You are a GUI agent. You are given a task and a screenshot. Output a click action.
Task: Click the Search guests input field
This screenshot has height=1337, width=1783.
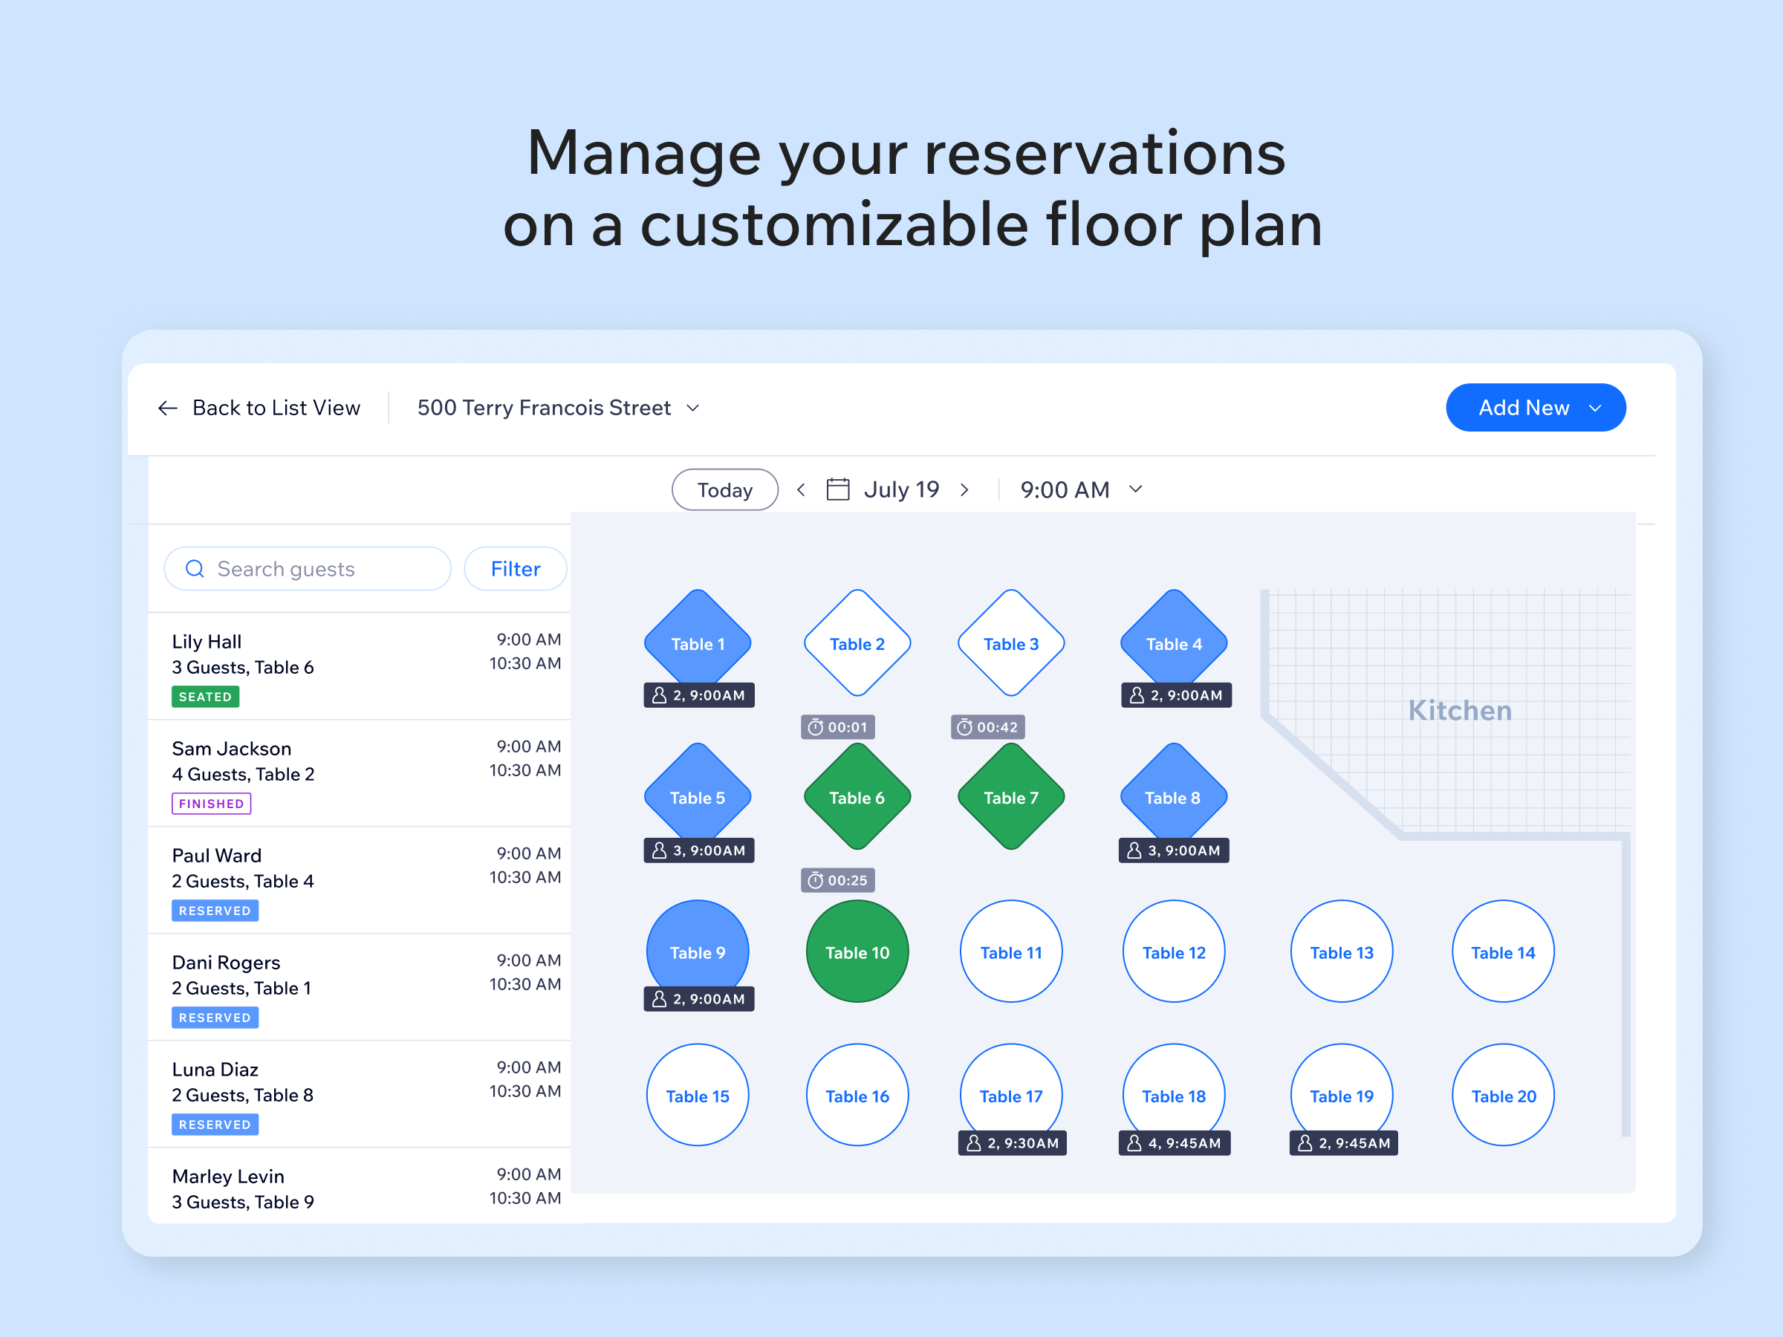322,569
